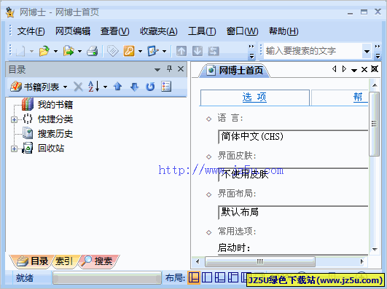This screenshot has height=289, width=387.
Task: Open dropdown arrow next to open folder icon
Action: [x=55, y=52]
